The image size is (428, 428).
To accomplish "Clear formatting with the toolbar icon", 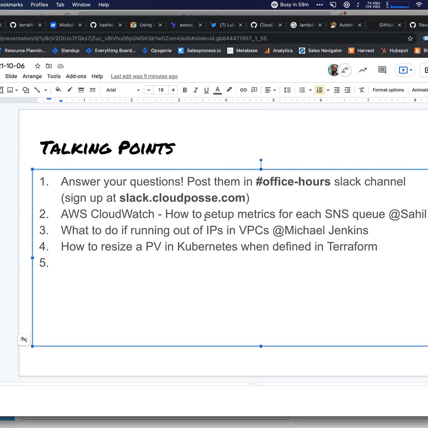I will pyautogui.click(x=362, y=90).
